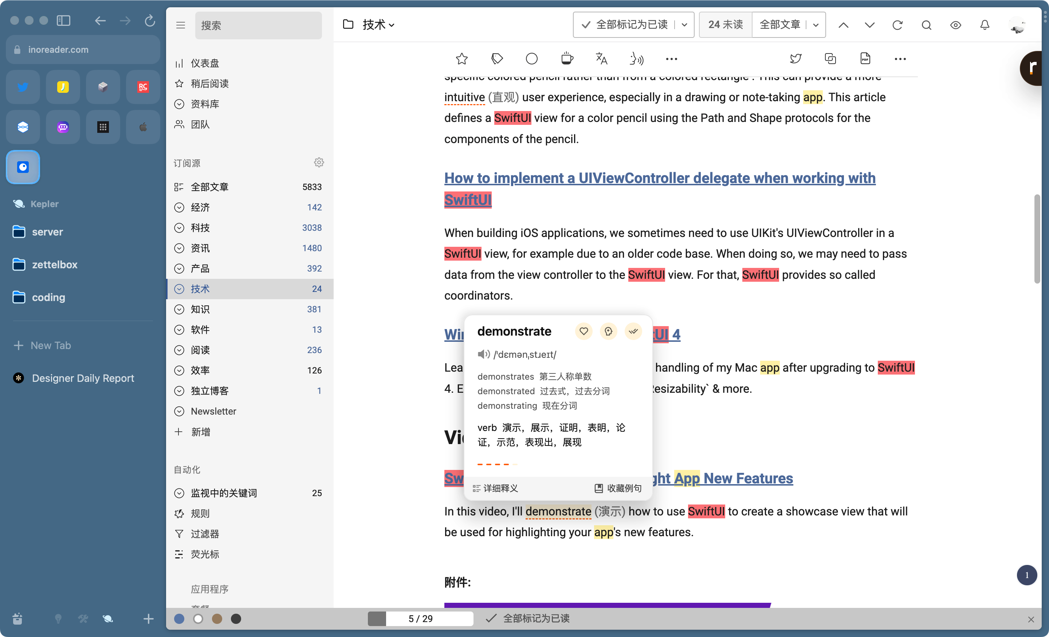This screenshot has width=1049, height=637.
Task: Open 荧光标 highlights
Action: pyautogui.click(x=205, y=554)
